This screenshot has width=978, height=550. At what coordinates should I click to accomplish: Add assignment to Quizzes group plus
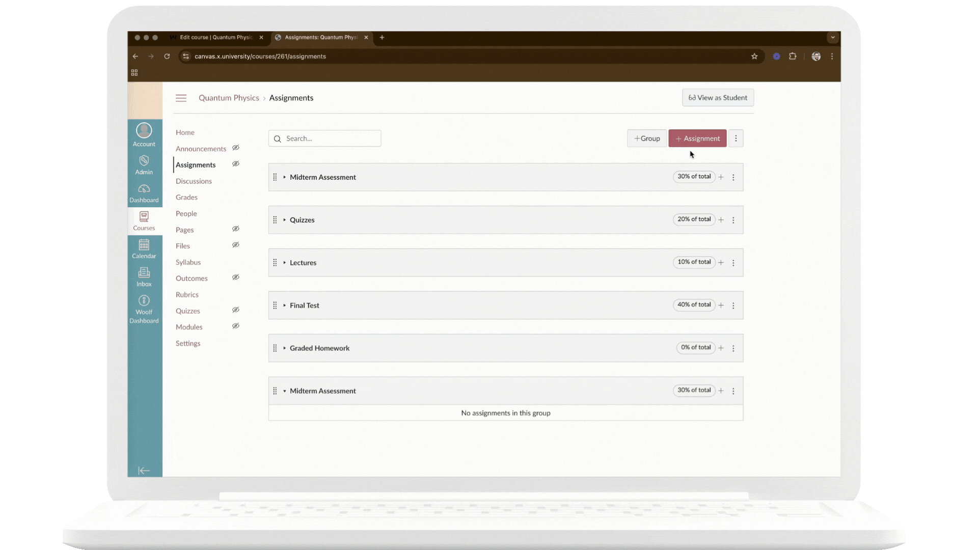pos(721,220)
